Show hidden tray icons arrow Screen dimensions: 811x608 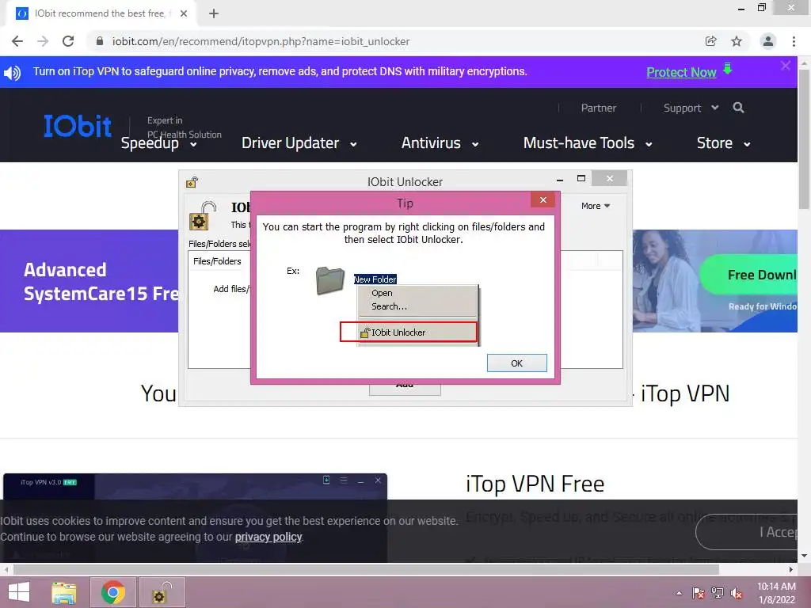point(679,593)
